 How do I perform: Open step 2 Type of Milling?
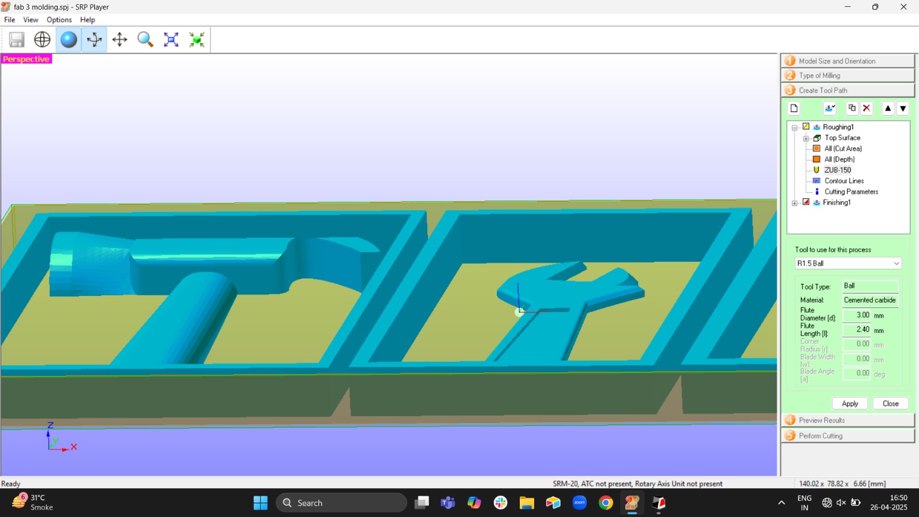pos(848,75)
